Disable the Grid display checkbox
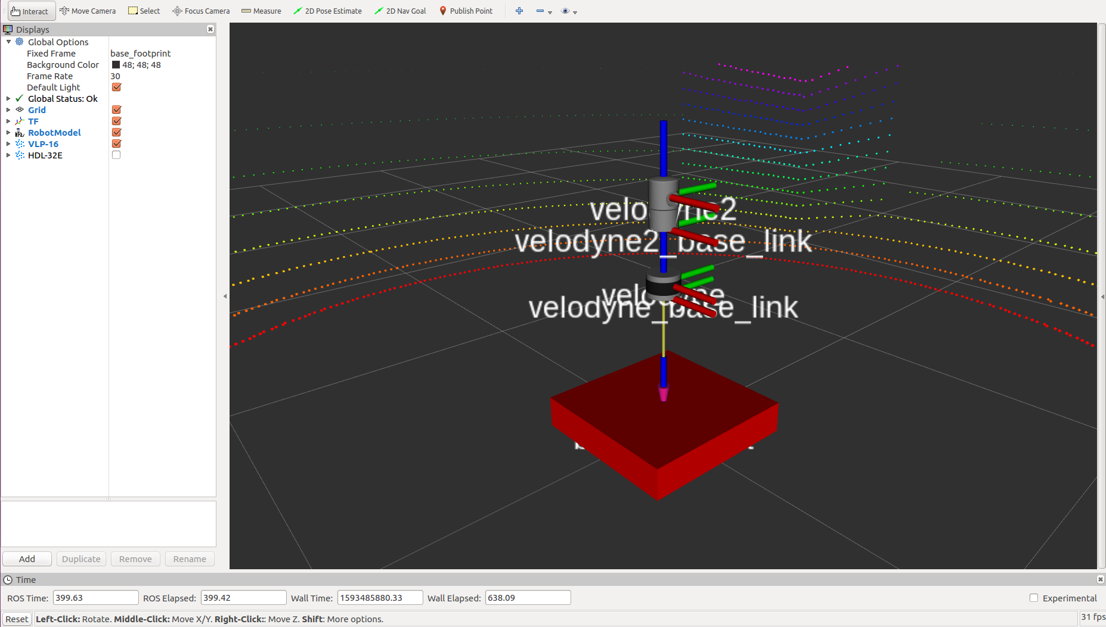Image resolution: width=1106 pixels, height=627 pixels. [x=116, y=110]
